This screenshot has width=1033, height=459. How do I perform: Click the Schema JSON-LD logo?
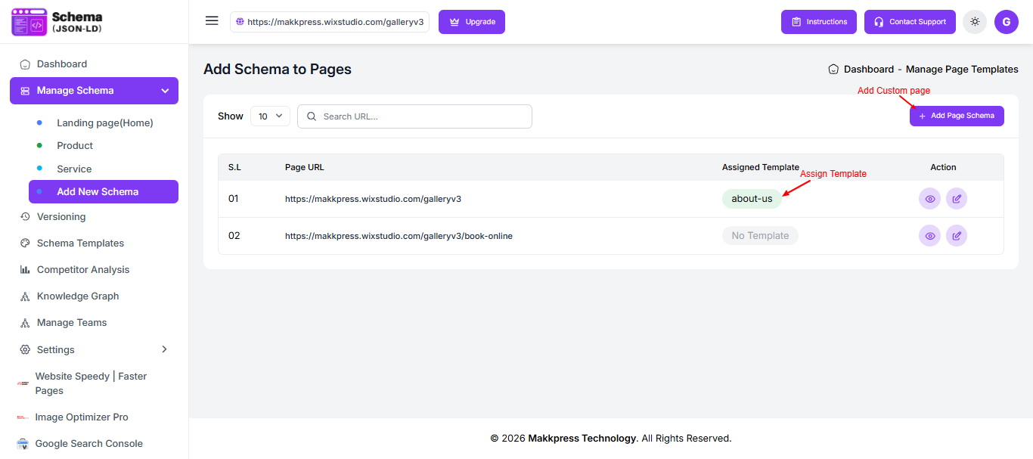57,22
